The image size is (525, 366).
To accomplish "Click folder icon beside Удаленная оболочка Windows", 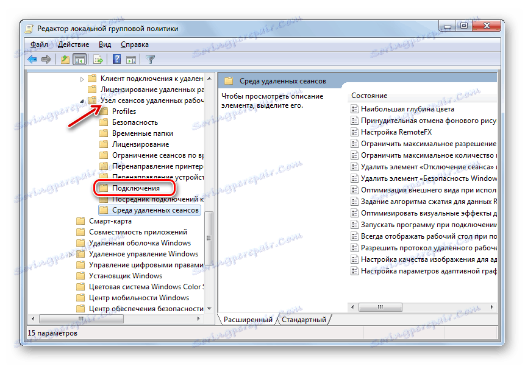I will click(x=80, y=243).
